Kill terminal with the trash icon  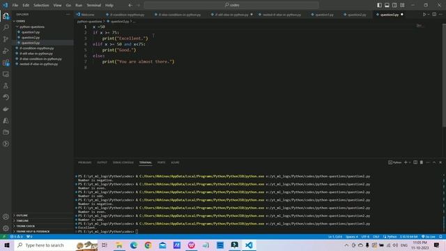coord(422,162)
